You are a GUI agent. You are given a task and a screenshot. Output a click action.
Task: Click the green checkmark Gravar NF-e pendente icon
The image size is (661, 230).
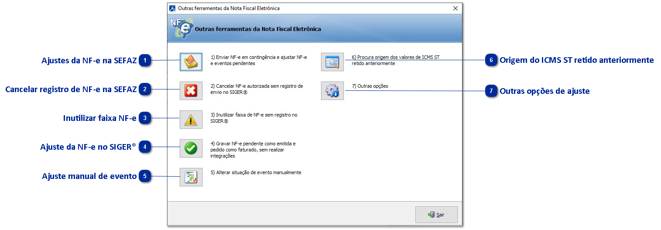tap(191, 148)
